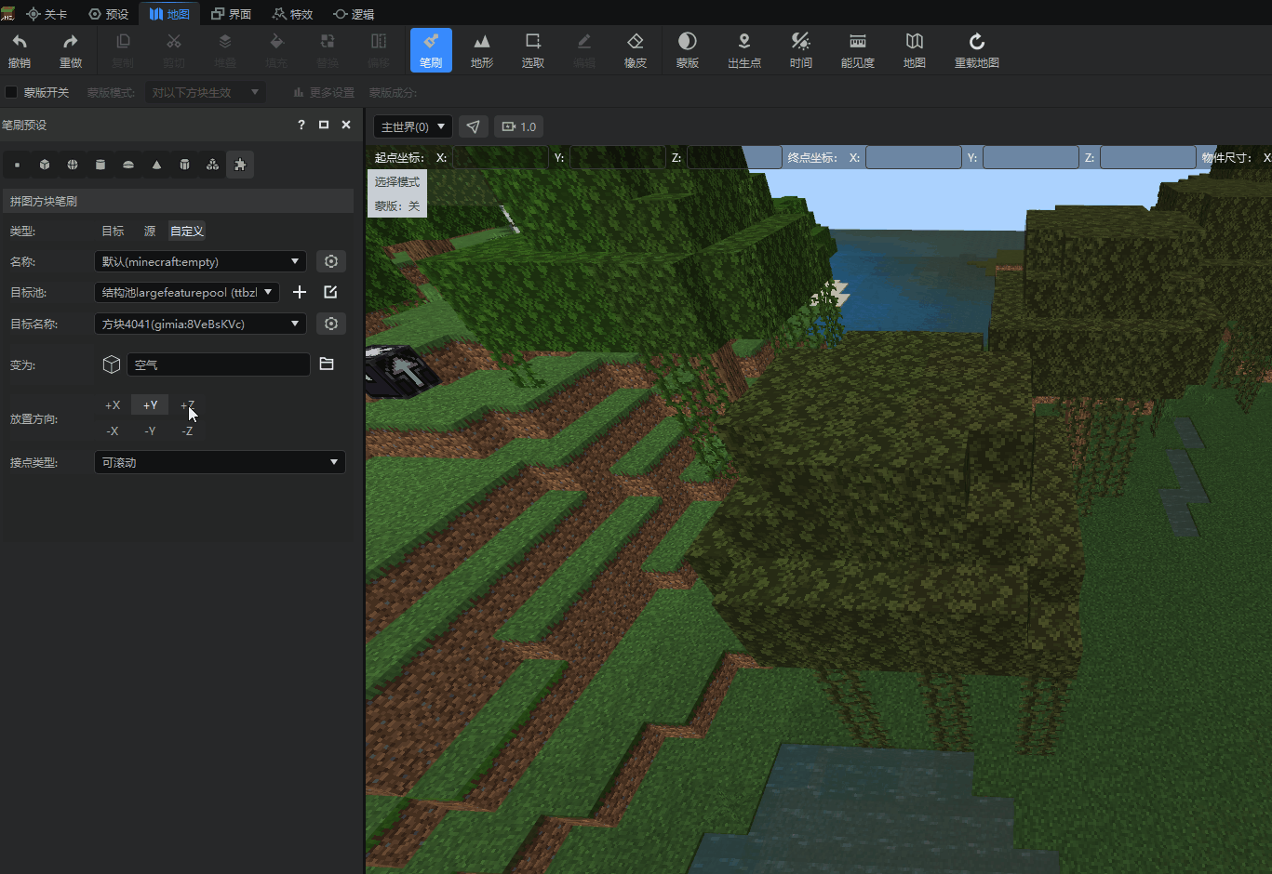This screenshot has height=874, width=1272.
Task: Select the 笔刷 brush tool
Action: pyautogui.click(x=431, y=50)
